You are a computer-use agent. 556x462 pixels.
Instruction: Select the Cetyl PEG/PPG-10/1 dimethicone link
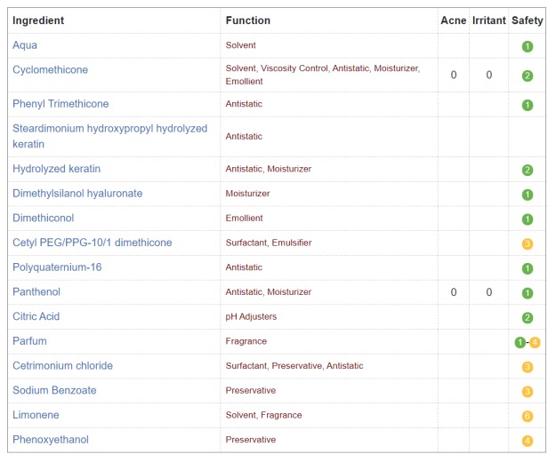93,243
